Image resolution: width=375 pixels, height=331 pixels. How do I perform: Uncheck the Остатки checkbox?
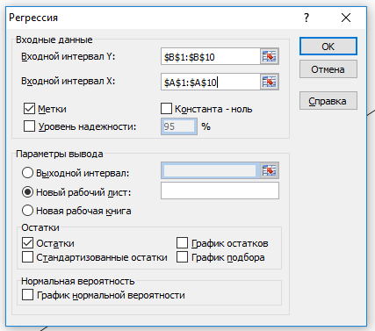pos(27,243)
